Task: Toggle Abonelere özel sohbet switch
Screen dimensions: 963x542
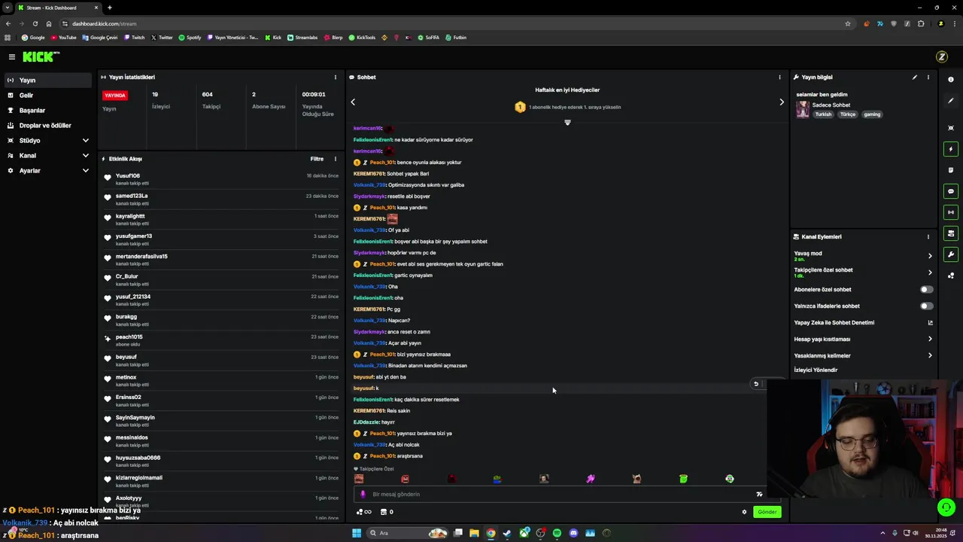Action: [x=927, y=289]
